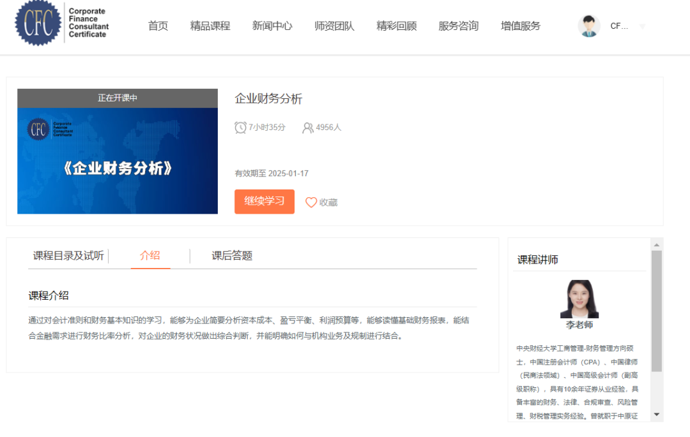Open 师资团队 menu item
The height and width of the screenshot is (437, 690).
pyautogui.click(x=334, y=26)
